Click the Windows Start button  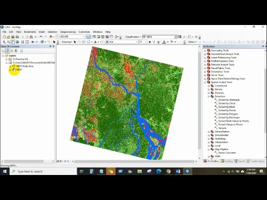click(x=5, y=172)
